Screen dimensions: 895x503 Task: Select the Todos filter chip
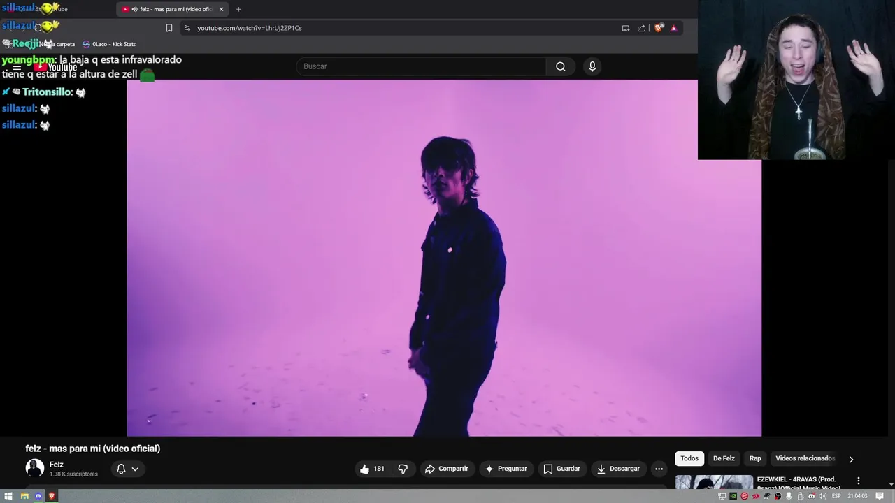pyautogui.click(x=689, y=458)
